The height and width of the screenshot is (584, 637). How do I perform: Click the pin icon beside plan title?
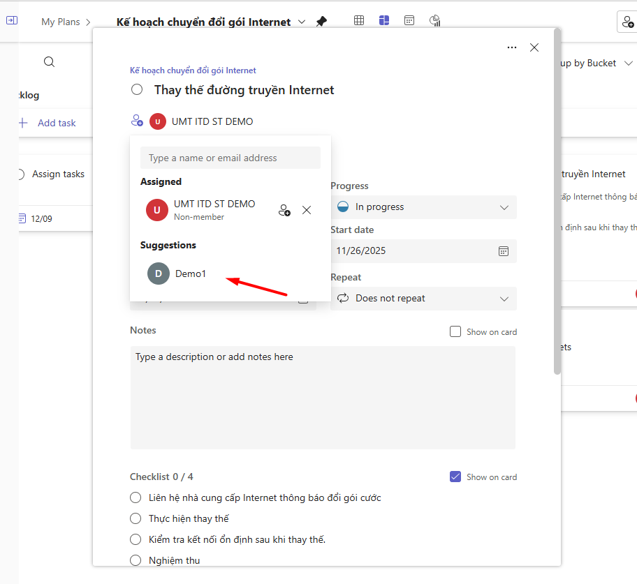(321, 22)
